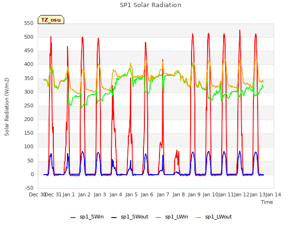This screenshot has width=302, height=226.
Task: Click the Jan 9 x-axis date label
Action: (x=194, y=194)
